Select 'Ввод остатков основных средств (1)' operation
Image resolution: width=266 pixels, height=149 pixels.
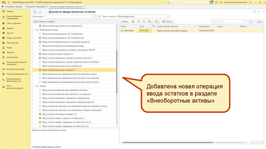coord(57,54)
